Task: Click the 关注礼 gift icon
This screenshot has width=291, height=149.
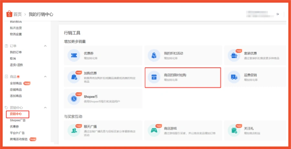Action: [234, 130]
